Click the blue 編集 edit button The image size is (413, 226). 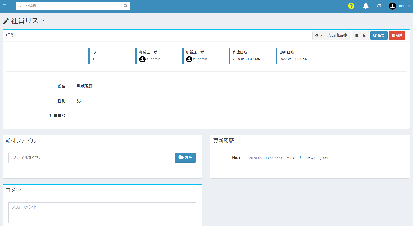coord(379,35)
